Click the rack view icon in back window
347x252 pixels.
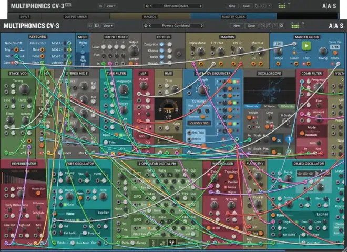click(x=100, y=6)
